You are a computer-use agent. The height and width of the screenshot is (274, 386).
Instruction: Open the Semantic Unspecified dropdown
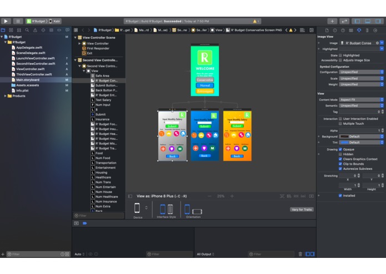[x=361, y=106]
